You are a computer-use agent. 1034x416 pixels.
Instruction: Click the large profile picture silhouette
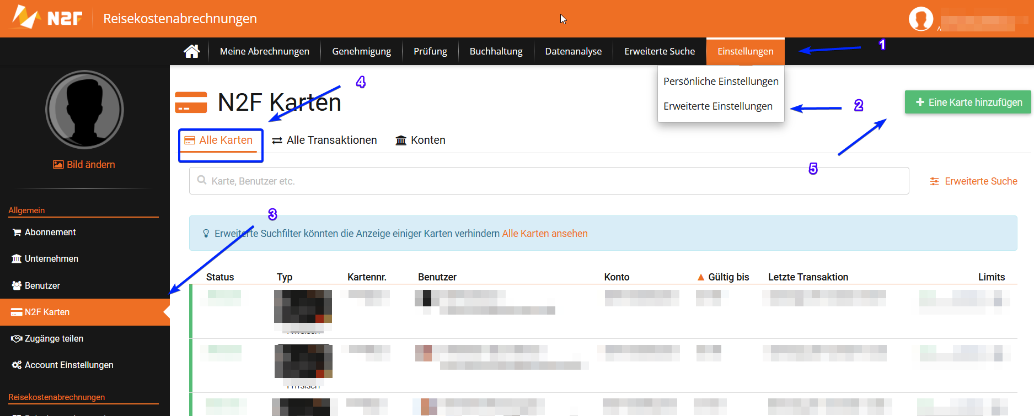coord(84,109)
